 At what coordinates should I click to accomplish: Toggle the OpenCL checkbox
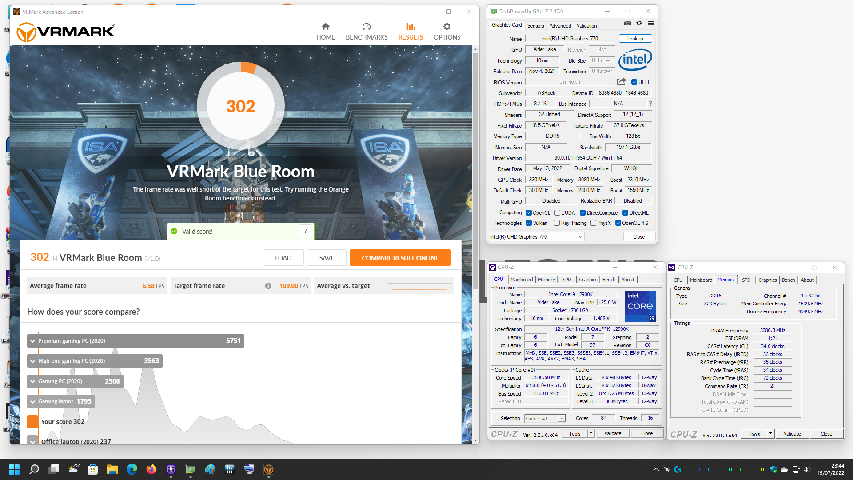click(529, 213)
